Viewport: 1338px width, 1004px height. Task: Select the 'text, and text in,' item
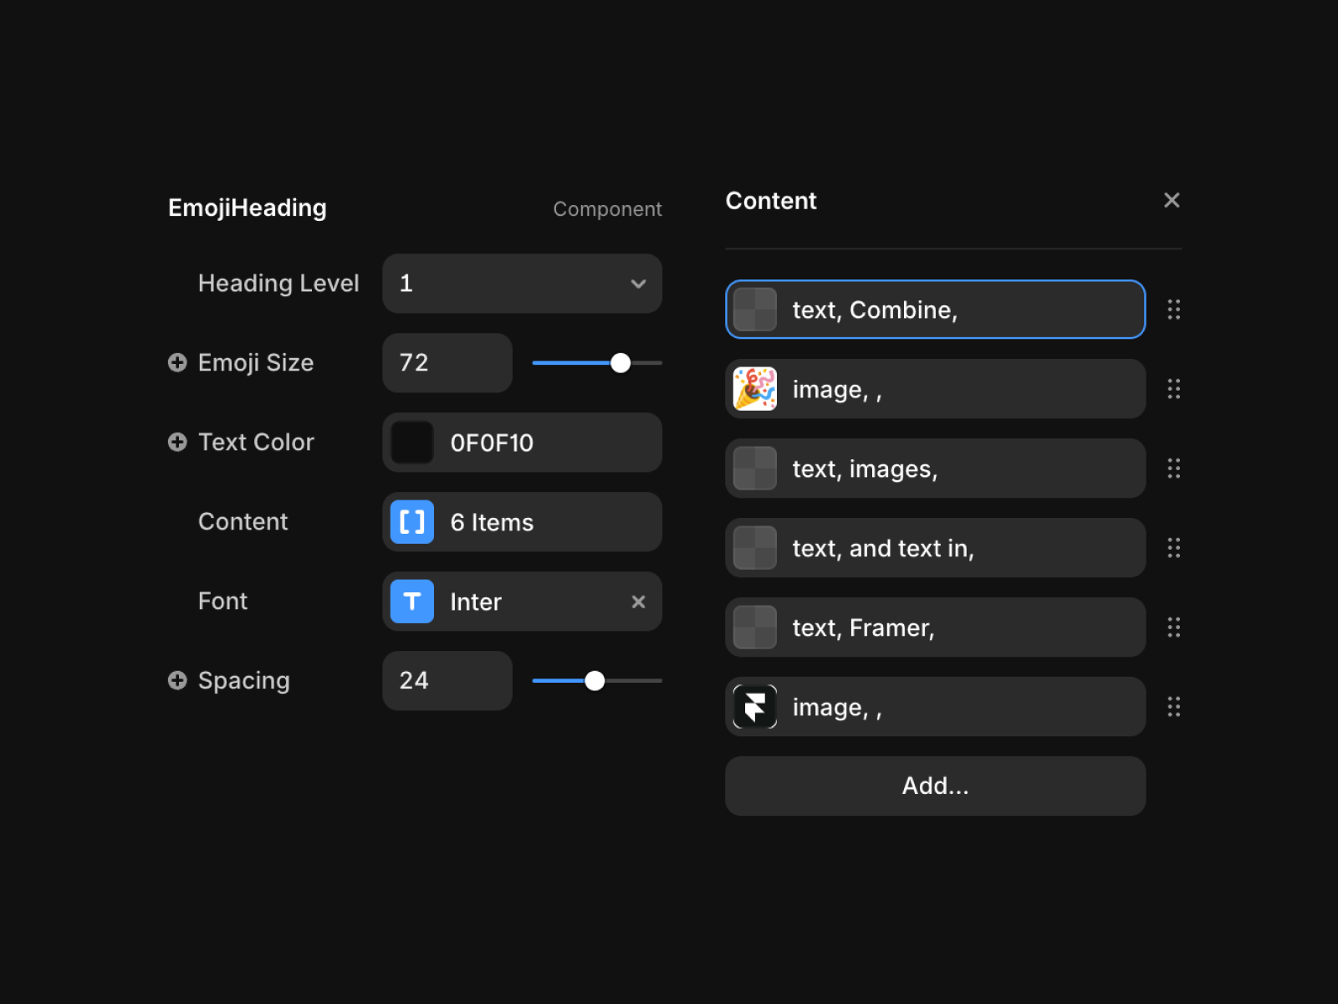(x=935, y=548)
